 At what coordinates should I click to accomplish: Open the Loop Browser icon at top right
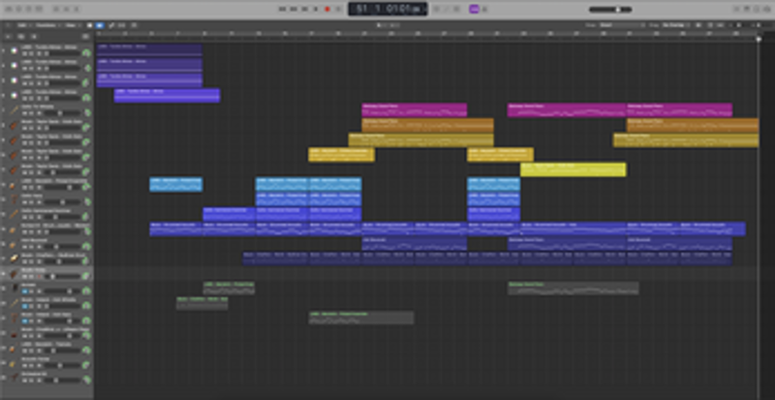pos(756,9)
